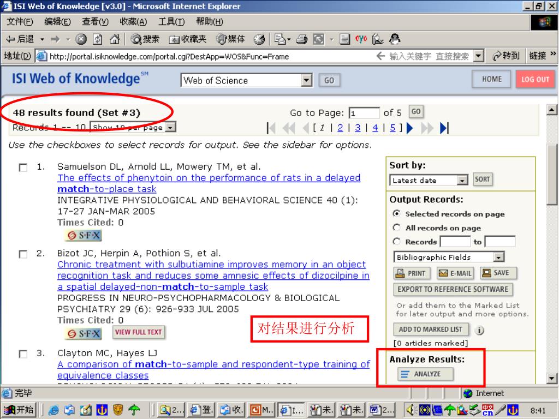The height and width of the screenshot is (419, 559).
Task: Select the 'Records' range radio button
Action: coord(396,242)
